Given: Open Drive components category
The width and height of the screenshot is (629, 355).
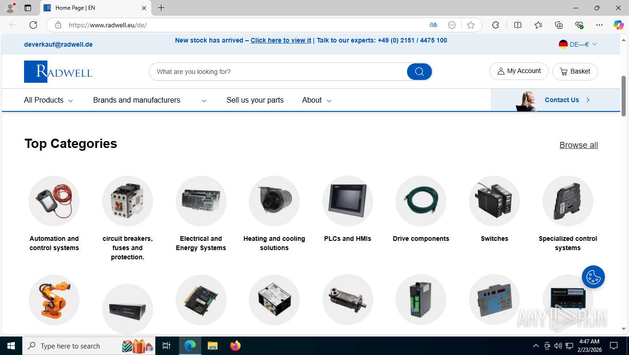Looking at the screenshot, I should (x=421, y=209).
